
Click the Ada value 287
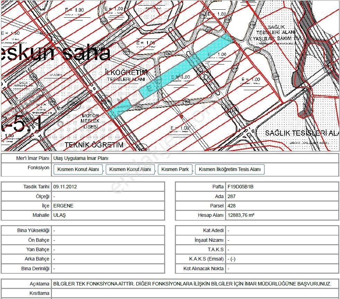(232, 196)
